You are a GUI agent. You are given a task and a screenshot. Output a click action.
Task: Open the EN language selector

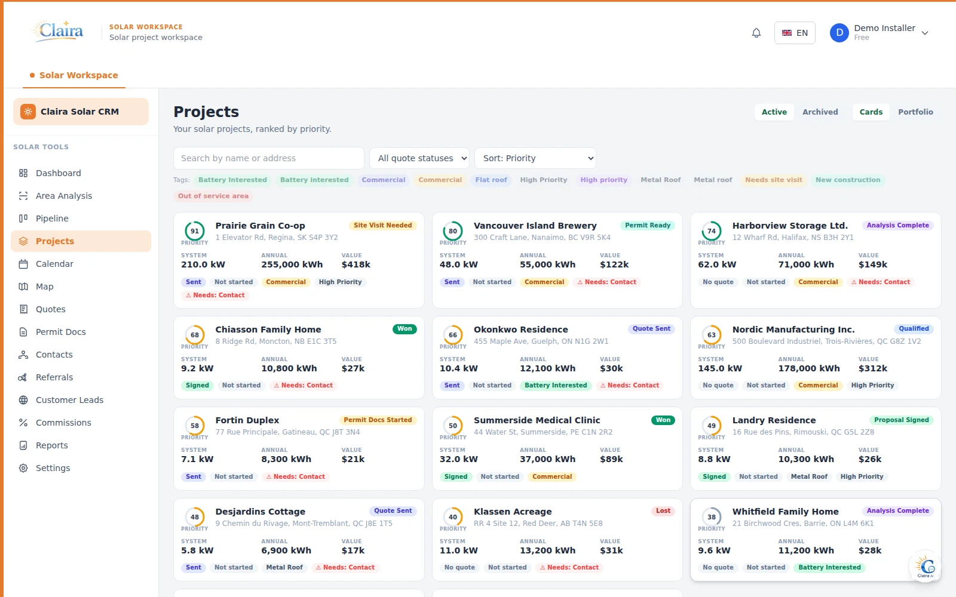click(795, 33)
